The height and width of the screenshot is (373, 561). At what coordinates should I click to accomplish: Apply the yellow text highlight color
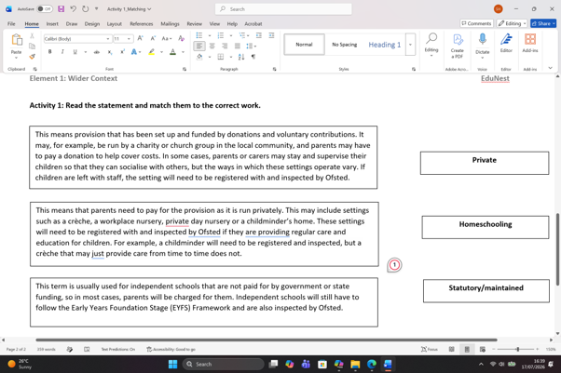point(152,52)
